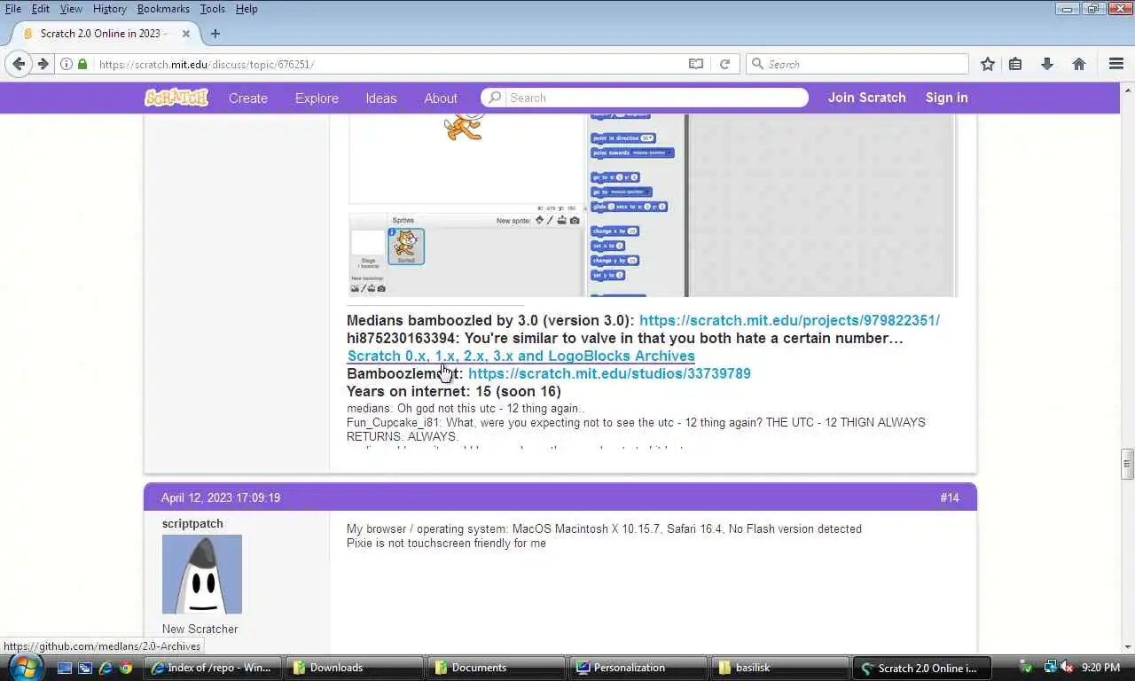This screenshot has height=681, width=1135.
Task: Go forward with the browser forward arrow
Action: [x=43, y=64]
